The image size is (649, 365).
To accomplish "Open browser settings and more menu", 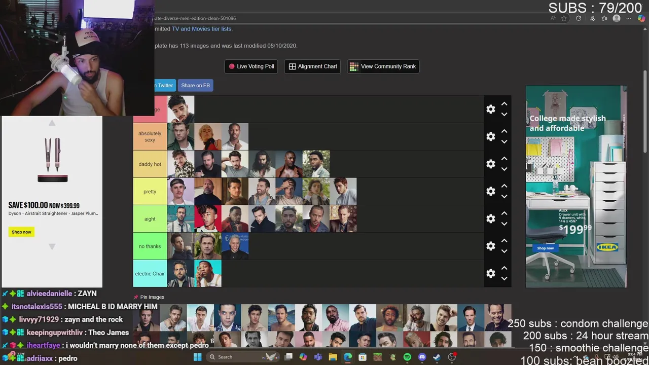I will [629, 18].
